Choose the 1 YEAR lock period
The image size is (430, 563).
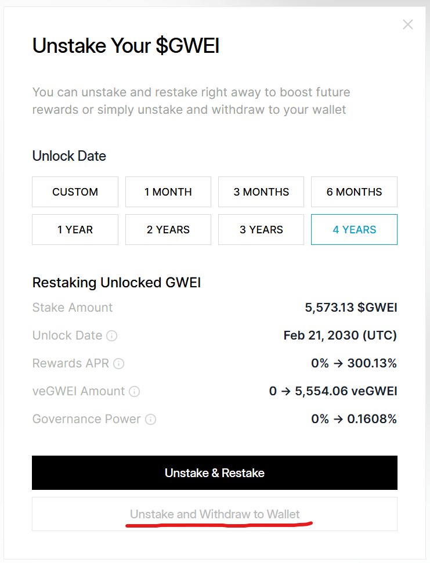pyautogui.click(x=75, y=230)
